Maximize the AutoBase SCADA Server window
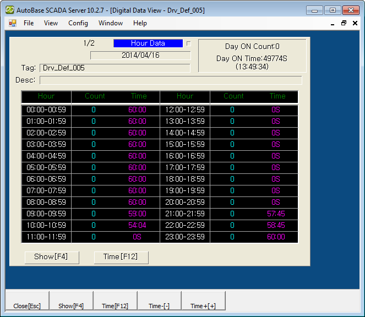Image resolution: width=365 pixels, height=317 pixels. coord(333,10)
